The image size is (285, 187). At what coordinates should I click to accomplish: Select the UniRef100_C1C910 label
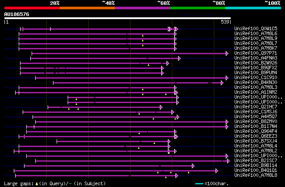tap(256, 78)
